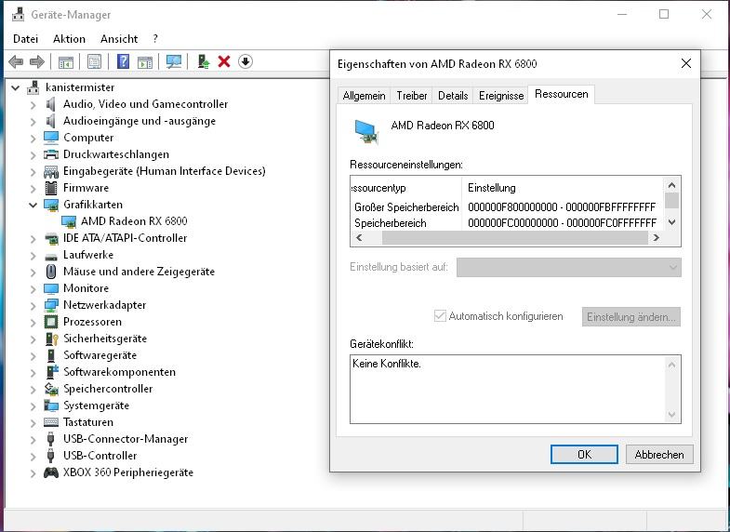This screenshot has width=730, height=532.
Task: Click the USB-Controller plug icon
Action: [51, 456]
